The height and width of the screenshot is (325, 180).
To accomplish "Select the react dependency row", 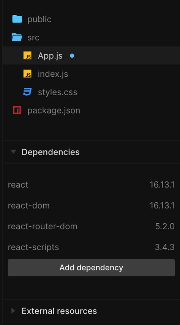I will point(91,185).
